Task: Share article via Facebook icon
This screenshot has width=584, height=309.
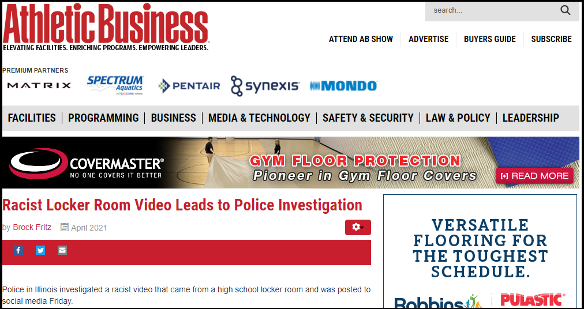Action: pos(18,251)
